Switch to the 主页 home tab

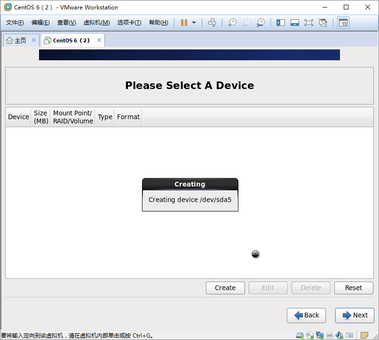[x=16, y=40]
